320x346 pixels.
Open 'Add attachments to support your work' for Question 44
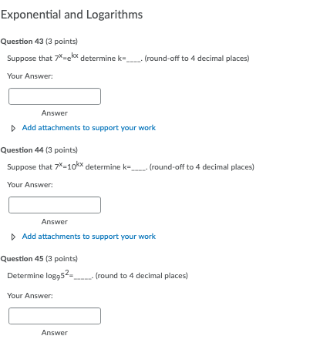coord(89,237)
